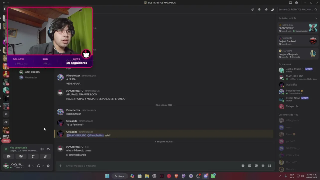Open JOAQUIN user profile panel

point(14,166)
